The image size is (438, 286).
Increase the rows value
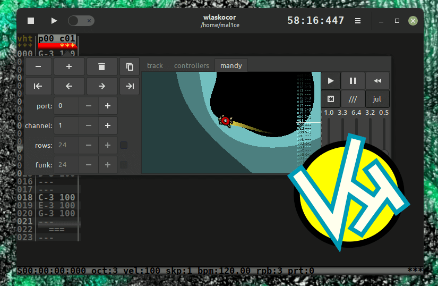pyautogui.click(x=108, y=145)
